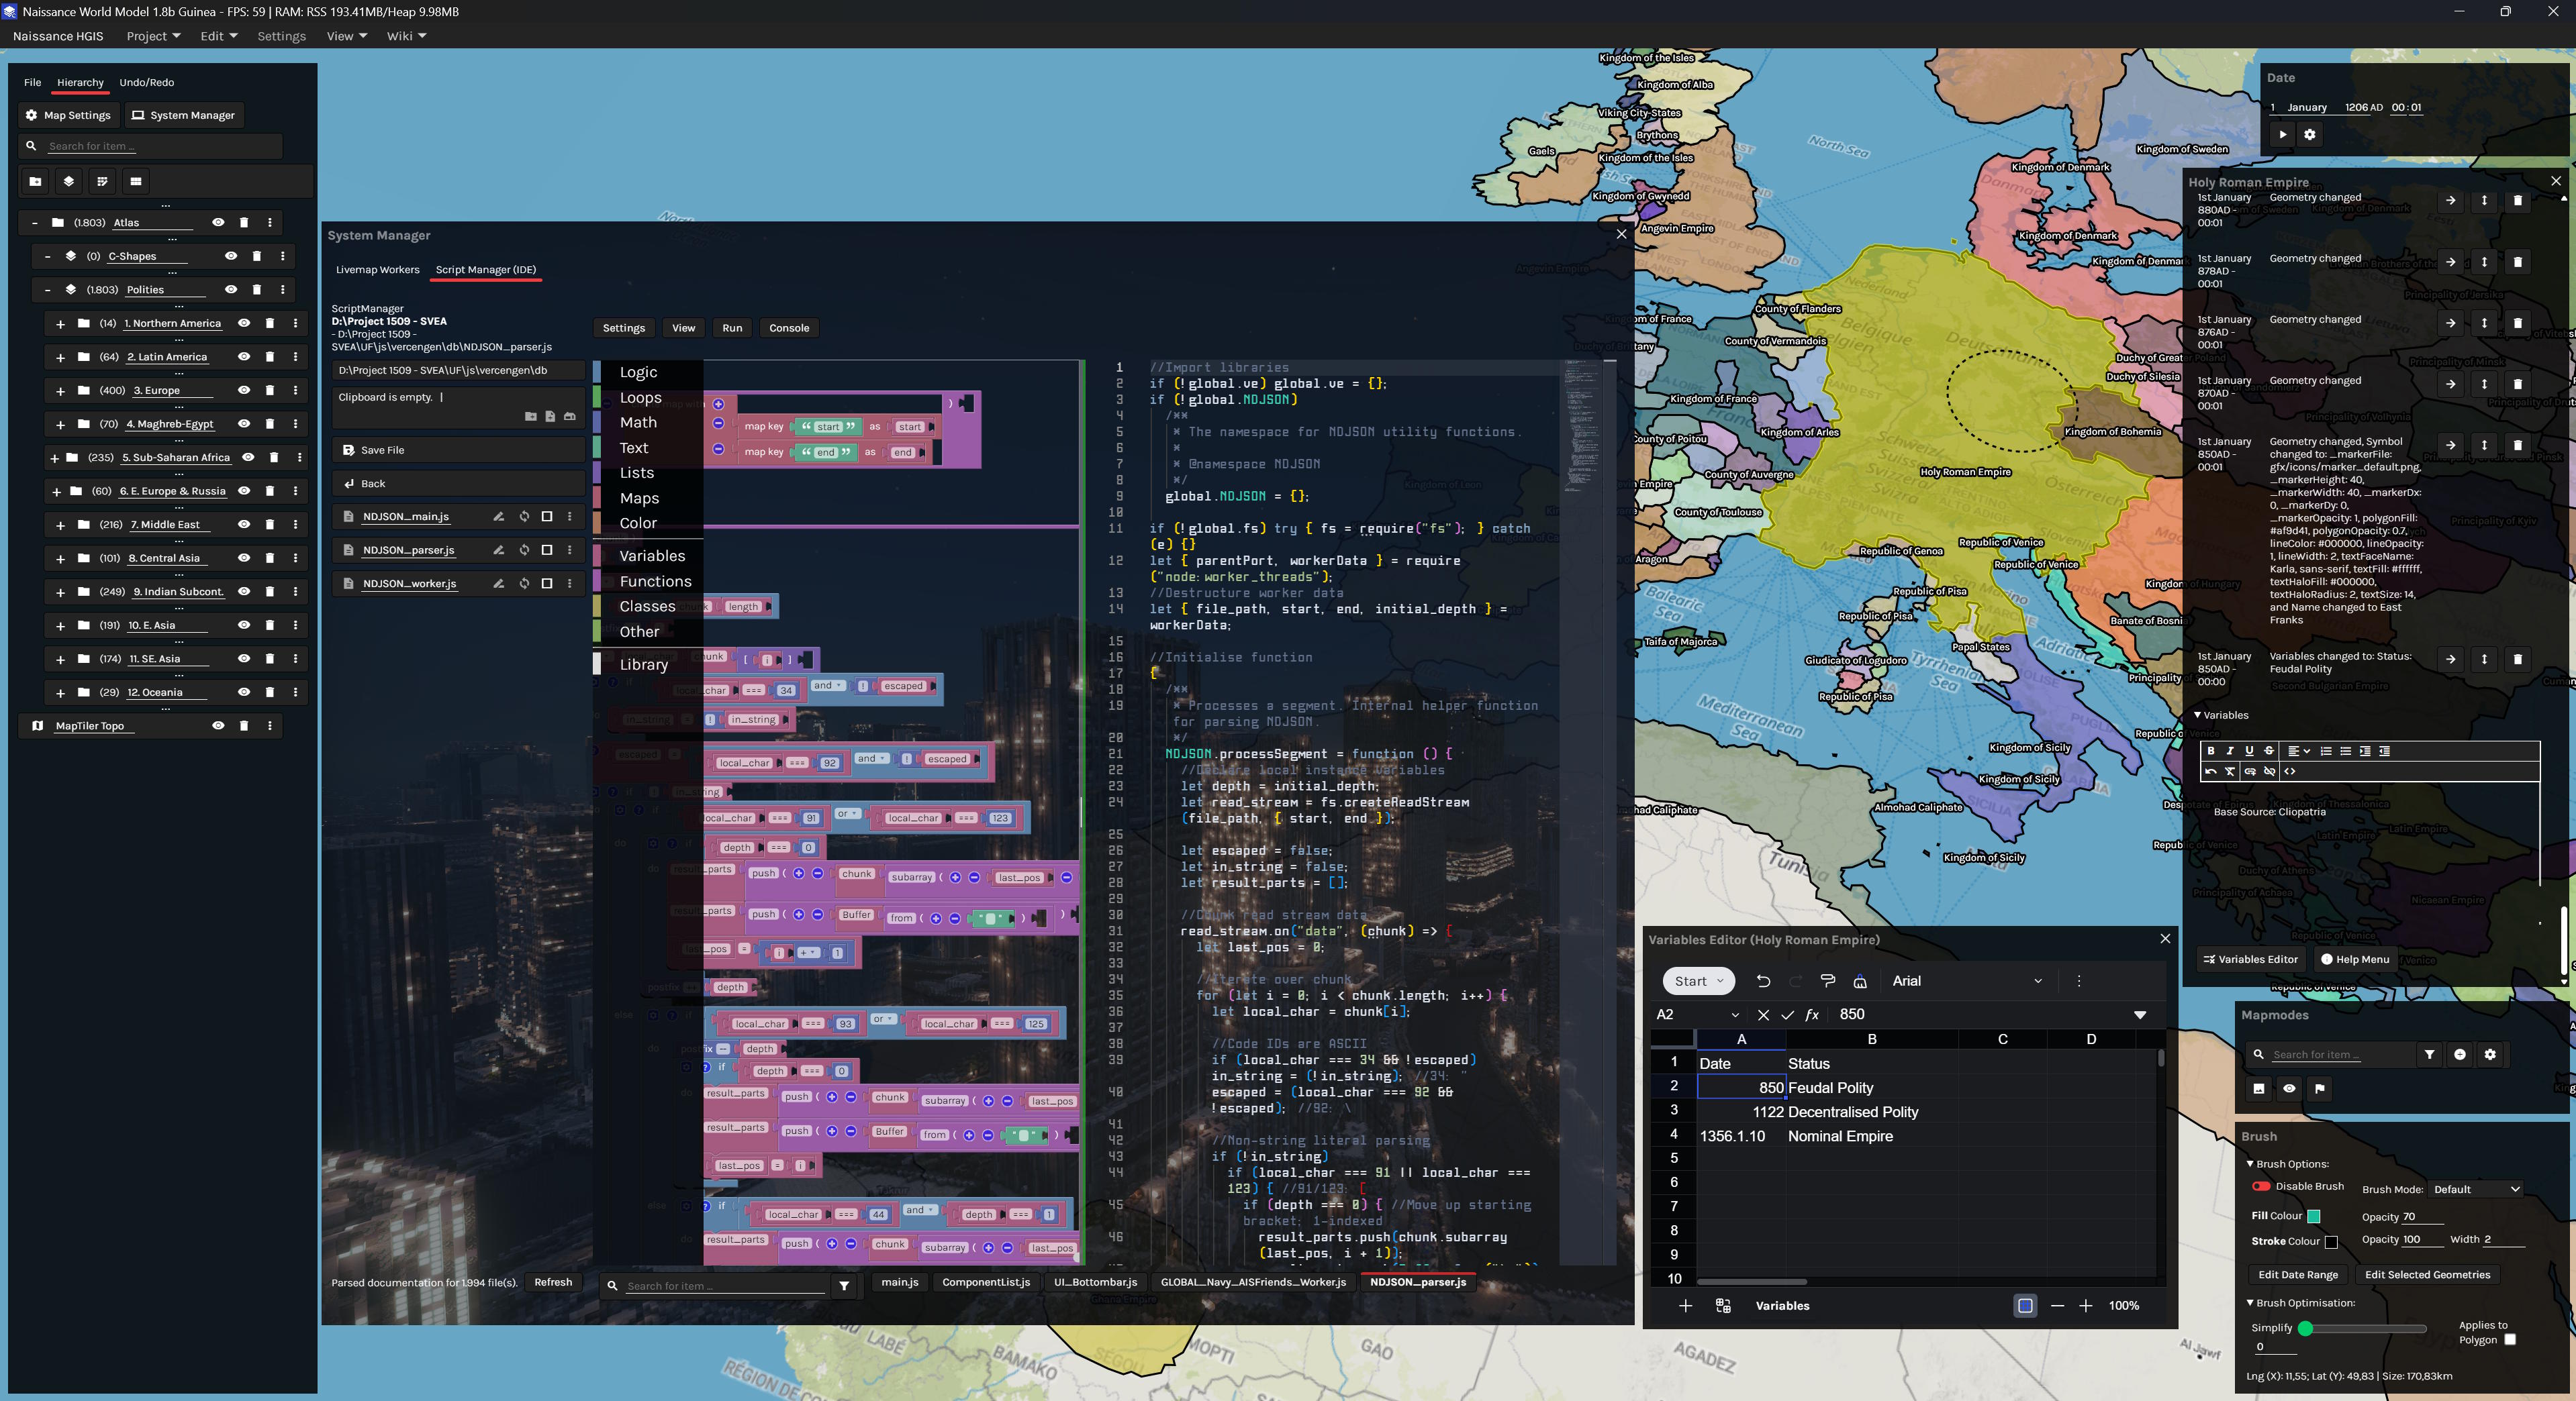The width and height of the screenshot is (2576, 1401).
Task: Click the Save File button
Action: (x=458, y=451)
